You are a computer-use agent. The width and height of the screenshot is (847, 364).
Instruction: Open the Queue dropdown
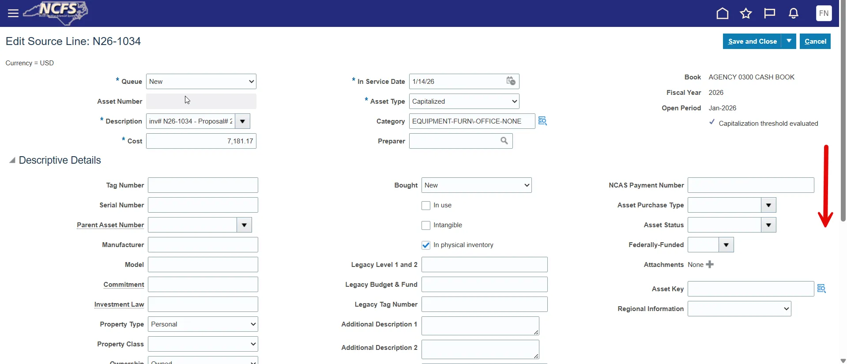201,82
